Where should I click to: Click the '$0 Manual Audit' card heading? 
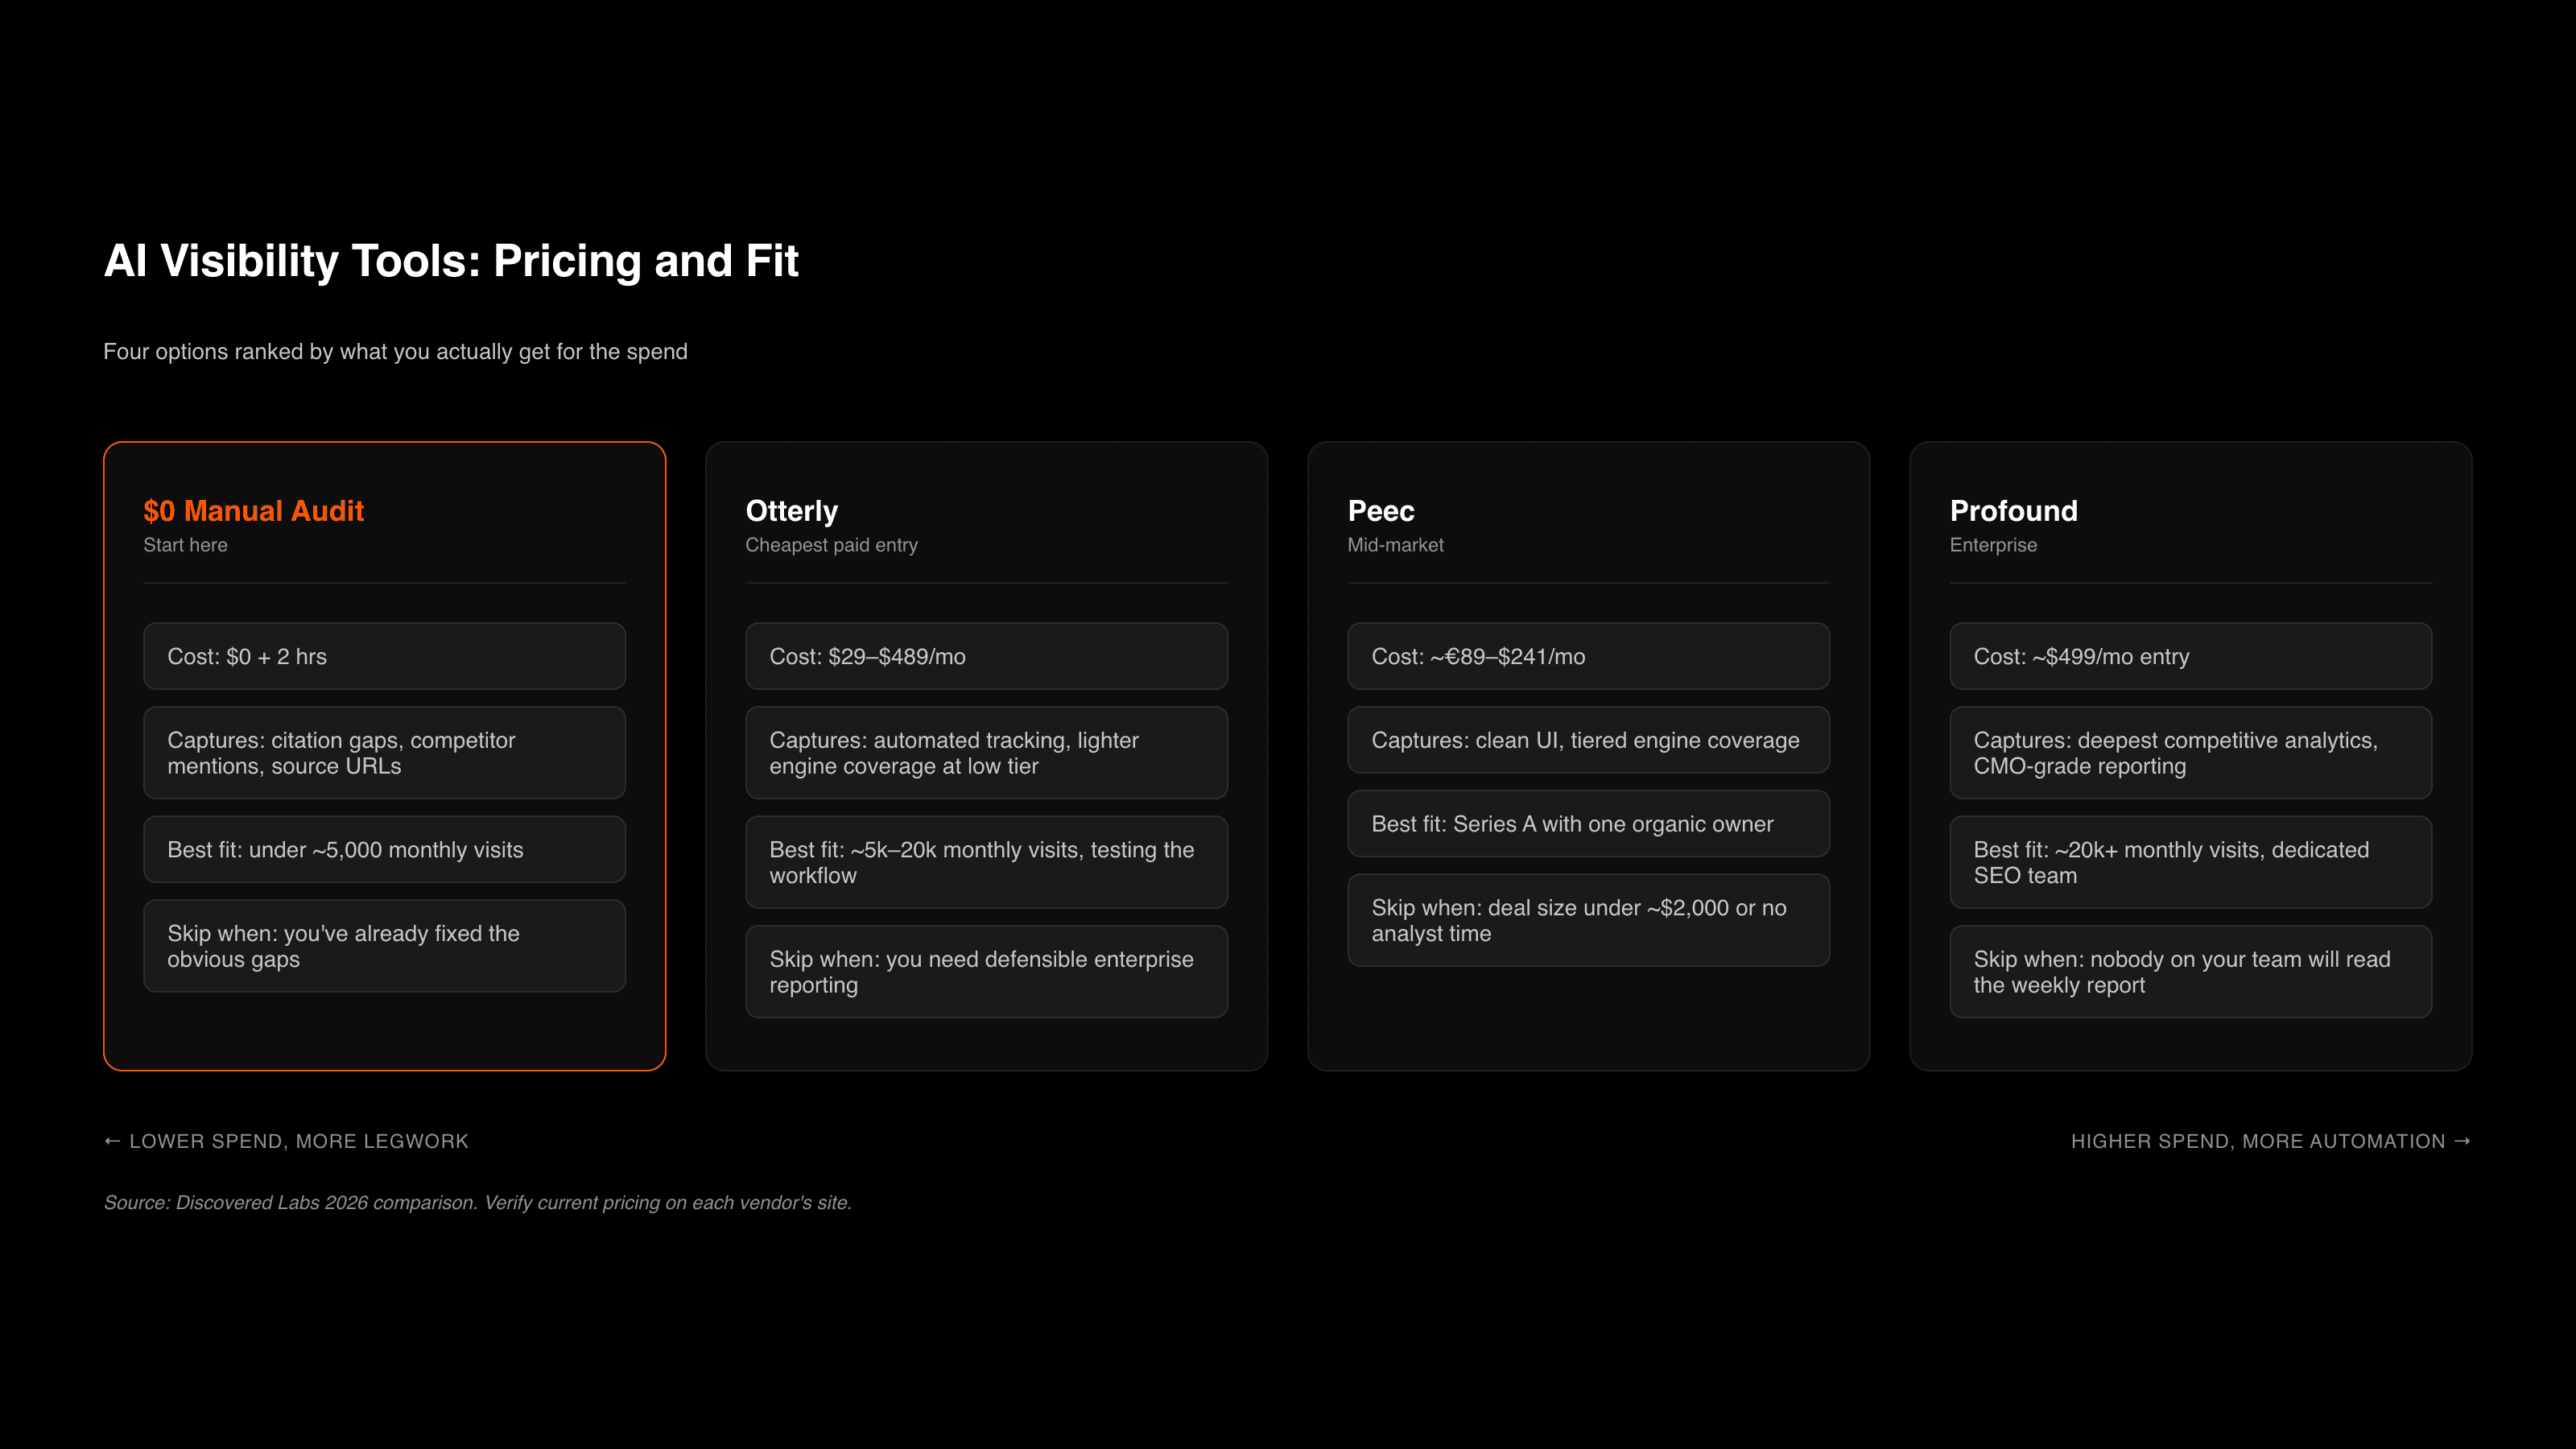(x=253, y=511)
